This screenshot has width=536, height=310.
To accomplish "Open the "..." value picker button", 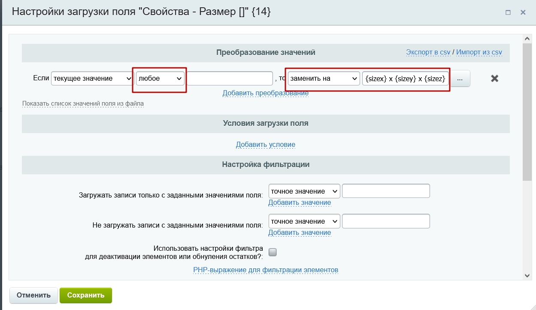I will [460, 79].
